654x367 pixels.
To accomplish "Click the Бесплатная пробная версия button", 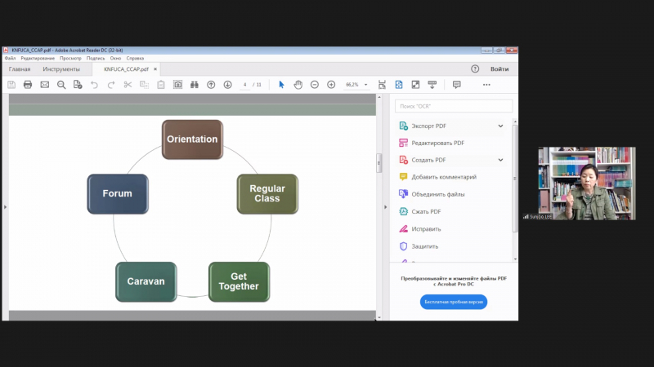I will pos(454,302).
